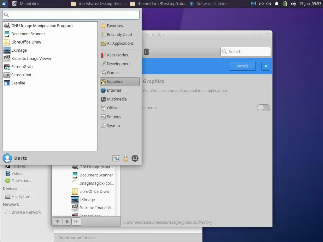The width and height of the screenshot is (323, 242).
Task: Move selected item down in MenuLibre
Action: tap(67, 222)
